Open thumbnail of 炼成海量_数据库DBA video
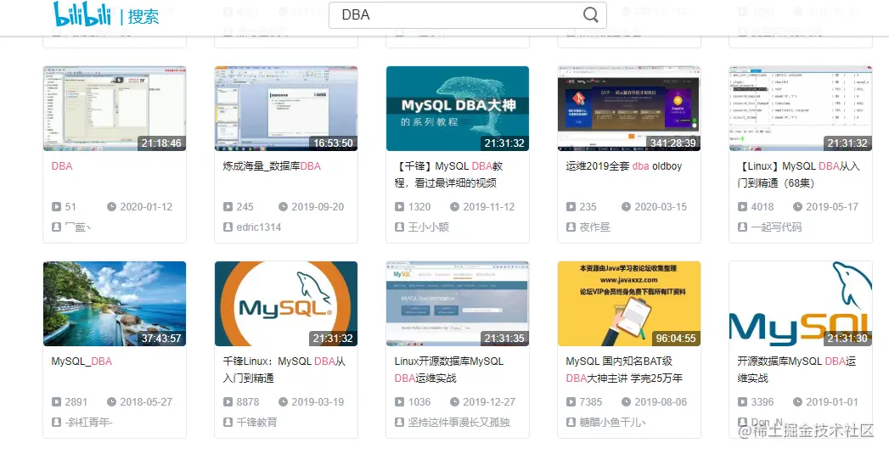The width and height of the screenshot is (889, 454). coord(286,109)
